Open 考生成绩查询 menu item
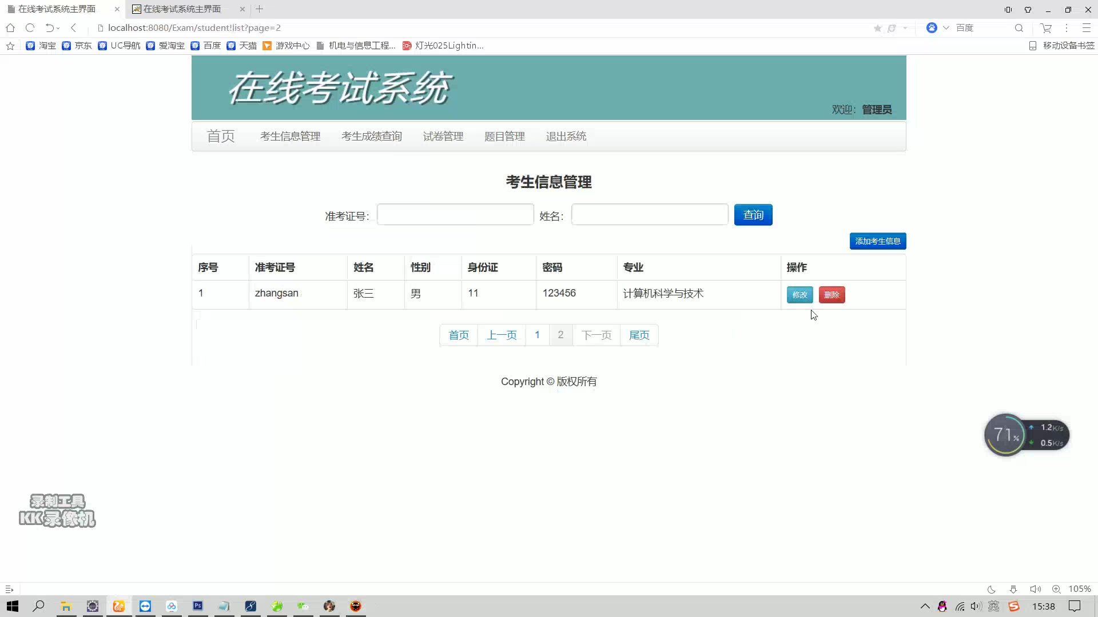 click(x=371, y=137)
